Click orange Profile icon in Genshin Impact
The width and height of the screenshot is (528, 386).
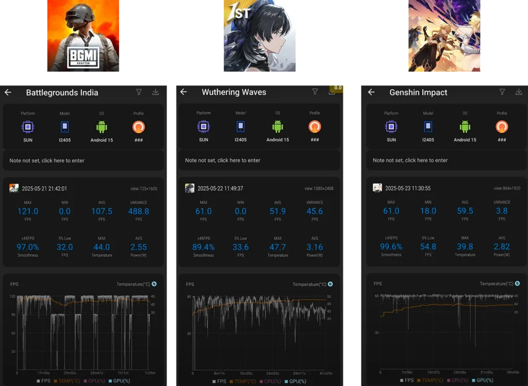pos(502,127)
